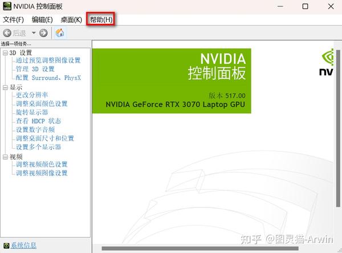Open 调整视频图像设置
Image resolution: width=342 pixels, height=253 pixels.
42,173
